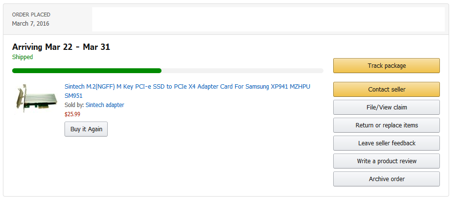Open the Contact seller option

click(386, 90)
